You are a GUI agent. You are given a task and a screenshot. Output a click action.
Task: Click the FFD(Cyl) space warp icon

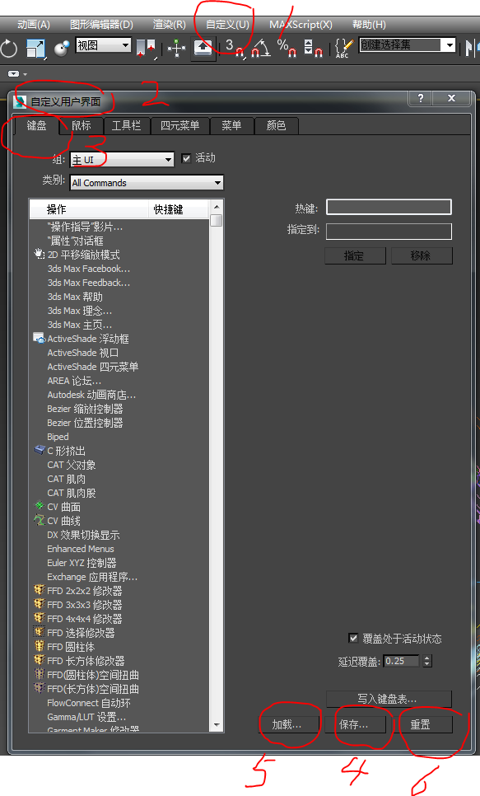(x=39, y=674)
